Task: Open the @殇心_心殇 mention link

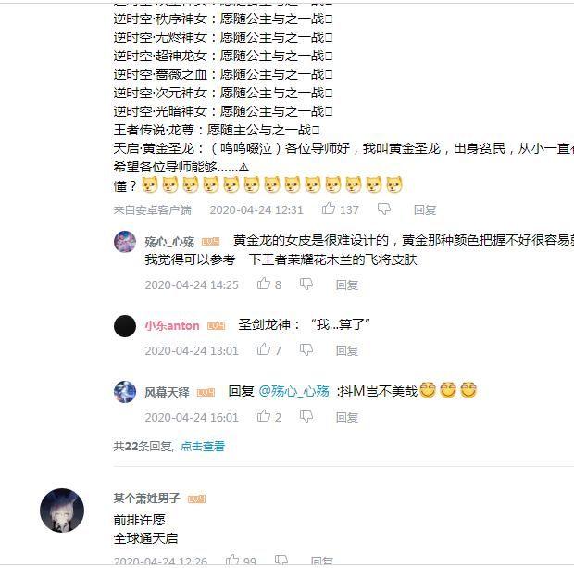Action: tap(294, 391)
